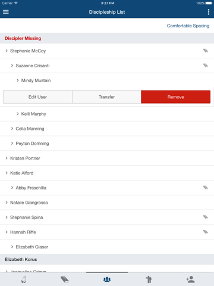Open the add person tab
This screenshot has width=214, height=286.
[190, 279]
